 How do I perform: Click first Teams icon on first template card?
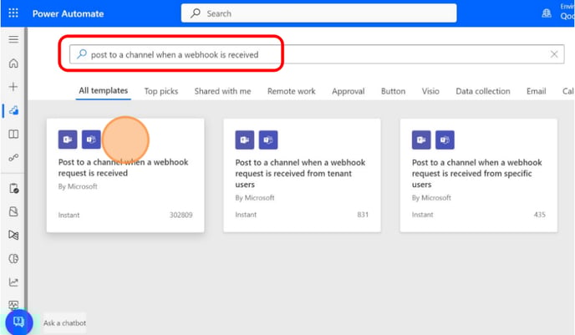pos(68,140)
